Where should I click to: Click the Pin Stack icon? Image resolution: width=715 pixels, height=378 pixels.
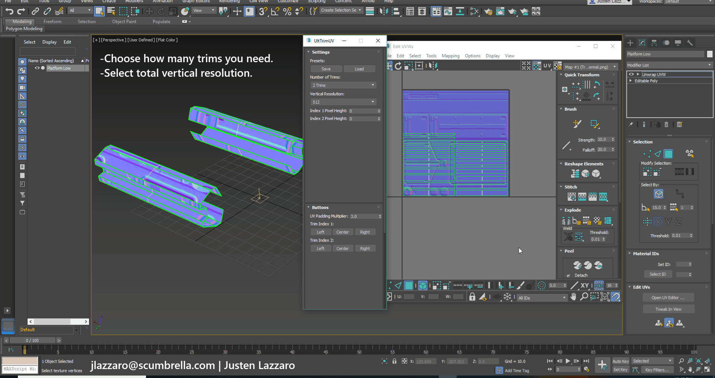coord(630,125)
